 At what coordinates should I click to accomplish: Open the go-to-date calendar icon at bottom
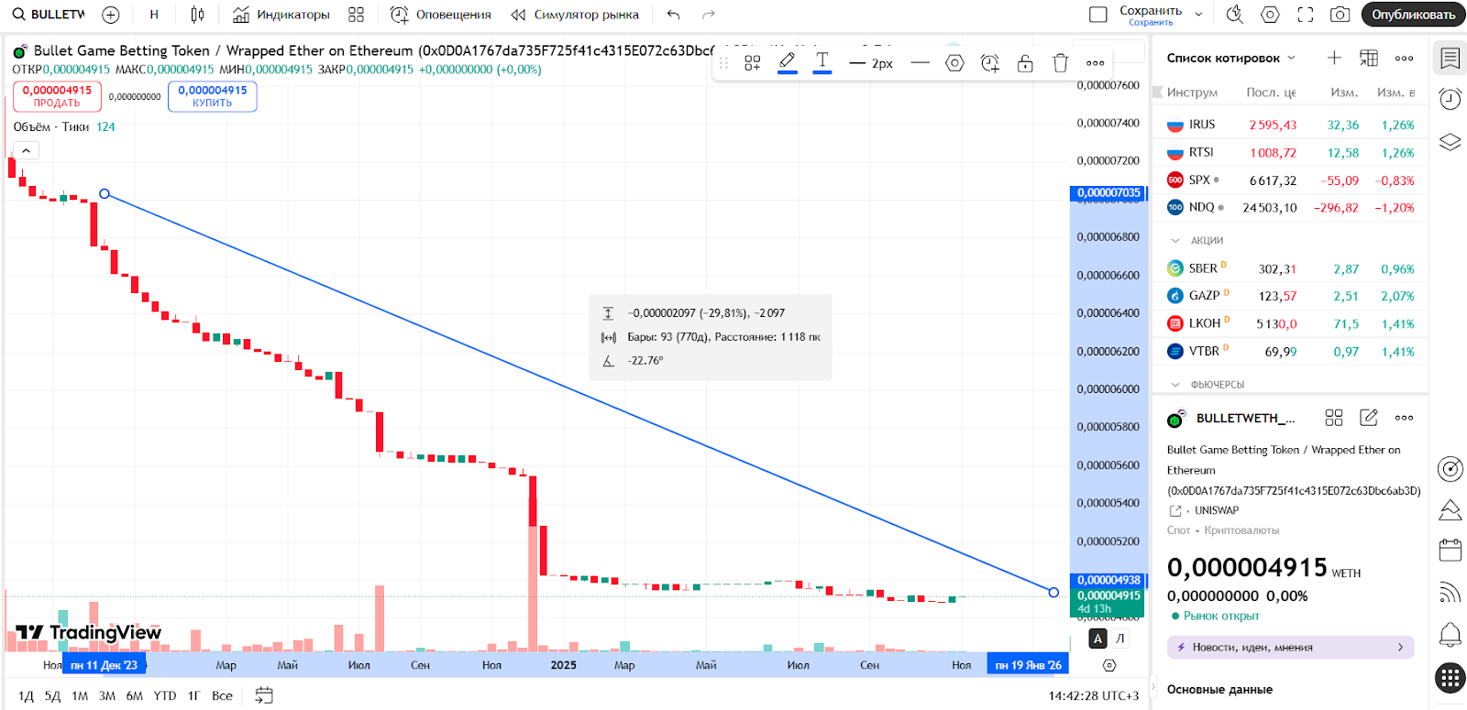click(264, 695)
